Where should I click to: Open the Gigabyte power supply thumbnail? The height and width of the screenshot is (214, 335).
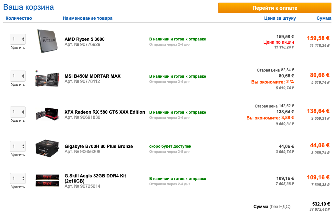click(x=47, y=149)
